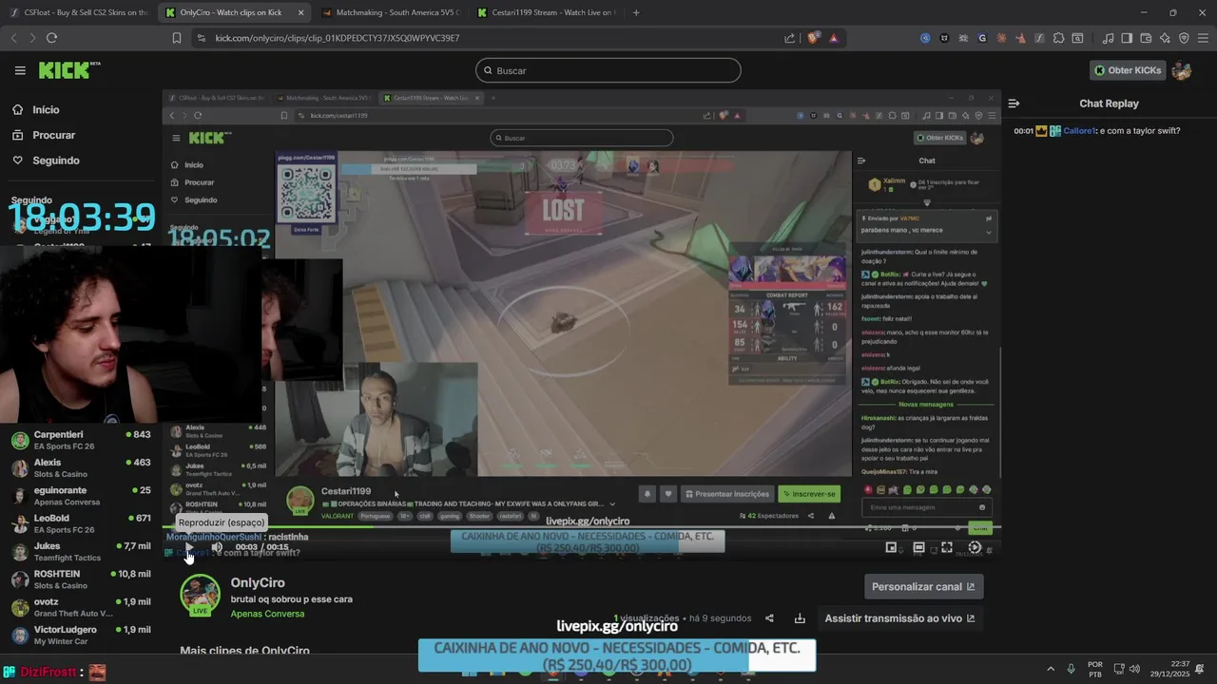Share the clip via share icon

click(x=769, y=618)
